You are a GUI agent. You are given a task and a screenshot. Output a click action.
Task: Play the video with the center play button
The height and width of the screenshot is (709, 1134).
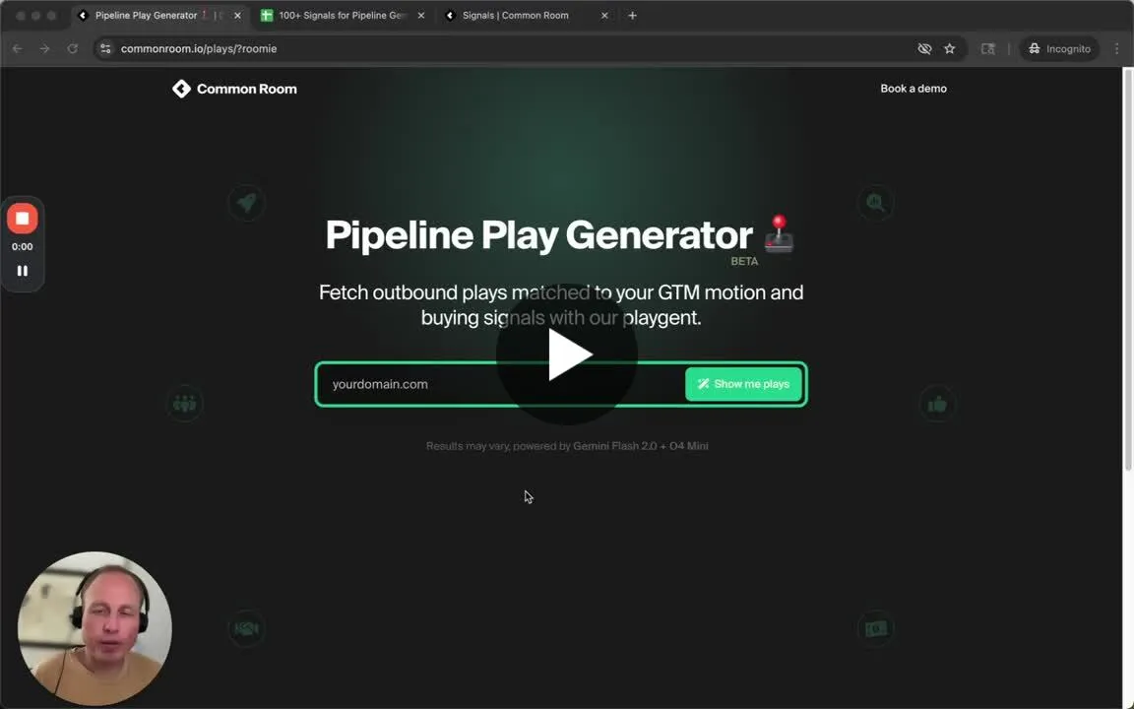click(x=566, y=354)
